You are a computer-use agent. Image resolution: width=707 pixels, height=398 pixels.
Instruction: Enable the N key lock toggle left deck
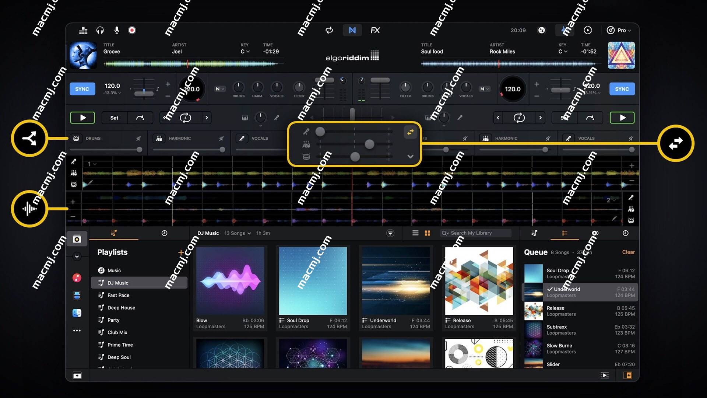[218, 89]
